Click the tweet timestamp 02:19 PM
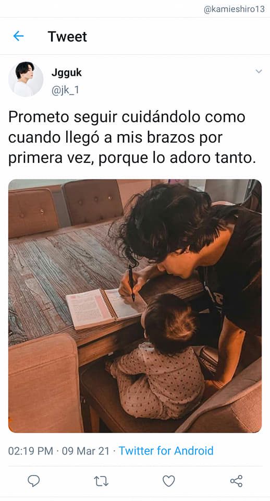 click(x=31, y=451)
